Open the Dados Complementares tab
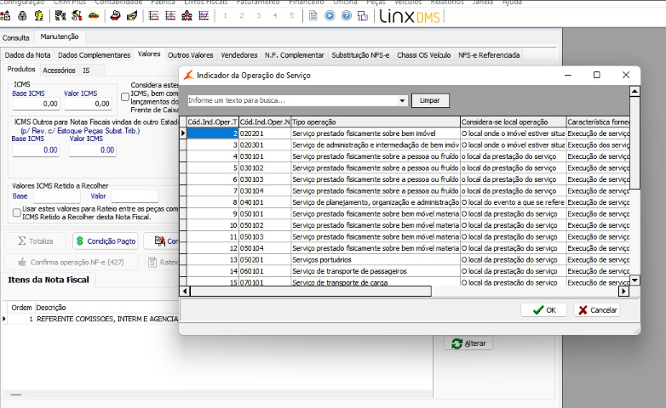 point(95,55)
